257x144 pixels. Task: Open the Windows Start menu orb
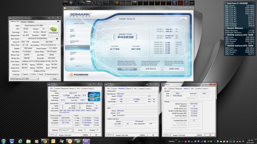click(4, 141)
